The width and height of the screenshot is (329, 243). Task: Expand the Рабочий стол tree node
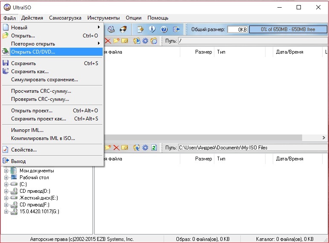(6, 177)
